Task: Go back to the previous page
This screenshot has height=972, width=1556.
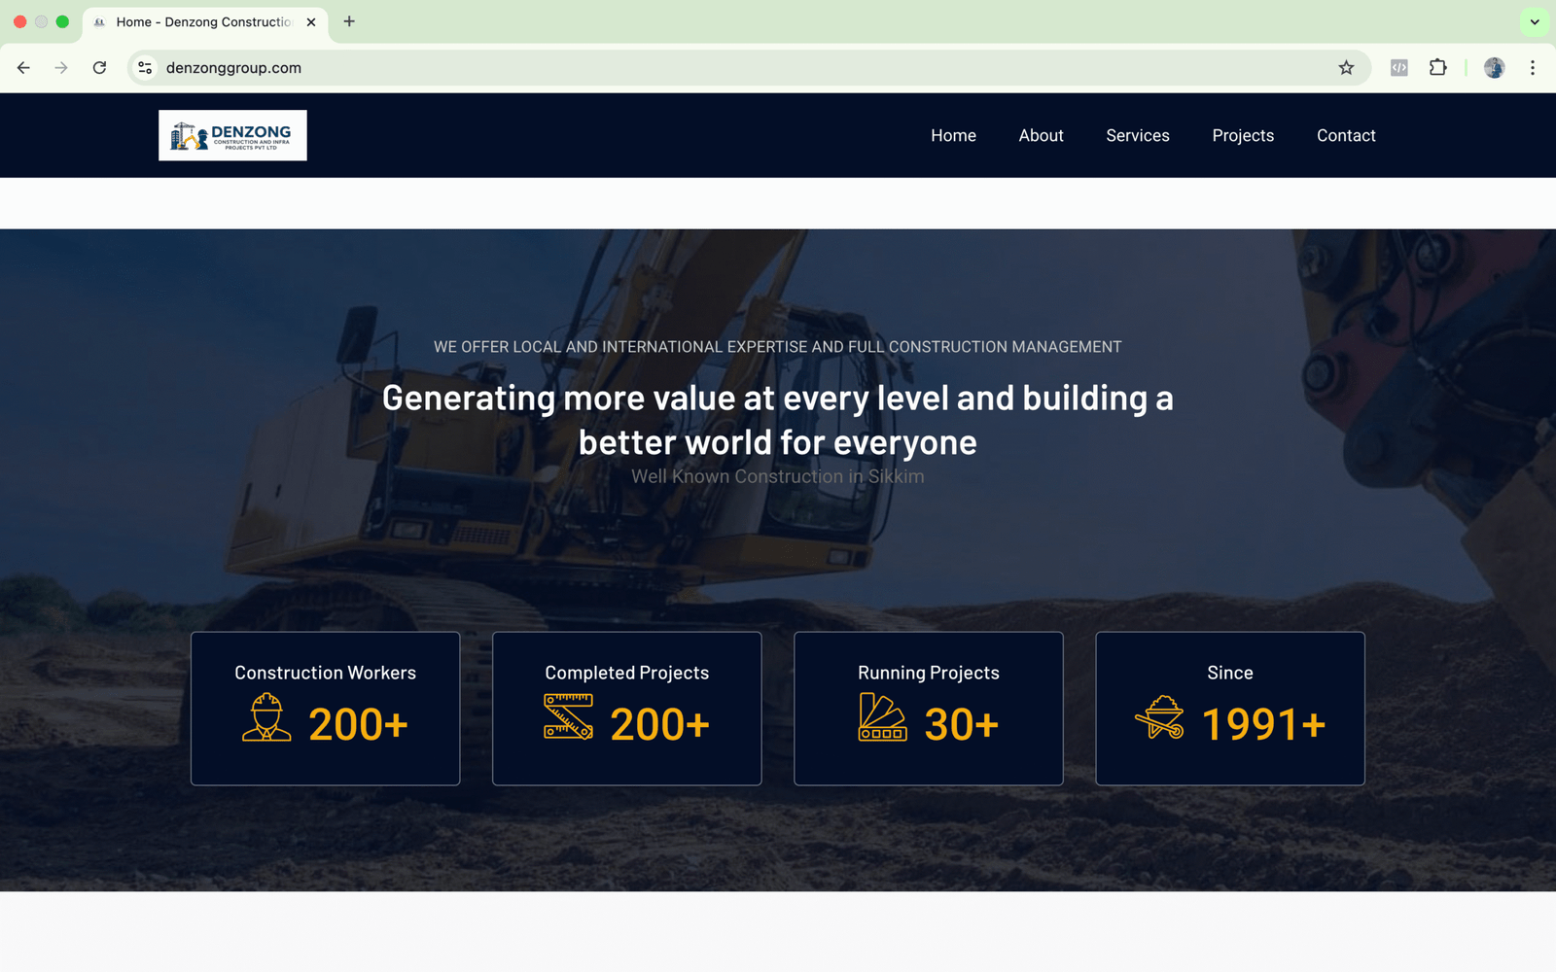Action: (23, 68)
